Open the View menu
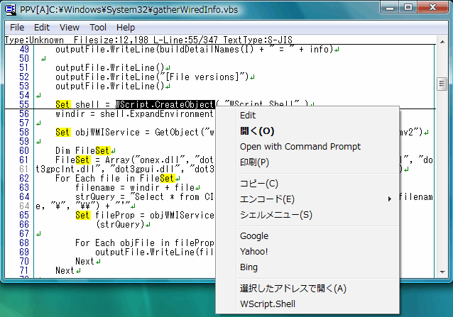This screenshot has width=453, height=317. (70, 27)
